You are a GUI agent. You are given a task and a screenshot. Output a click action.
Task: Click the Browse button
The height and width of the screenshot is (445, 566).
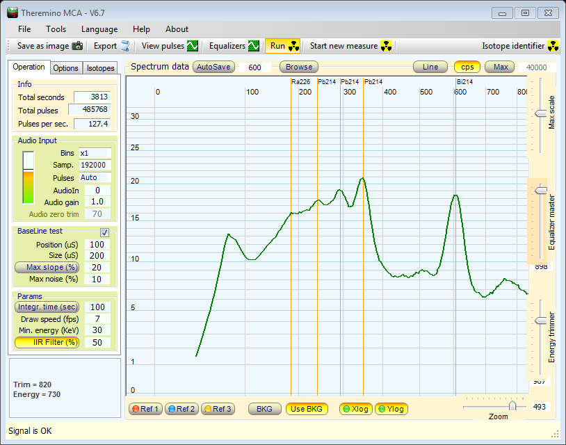pyautogui.click(x=299, y=67)
